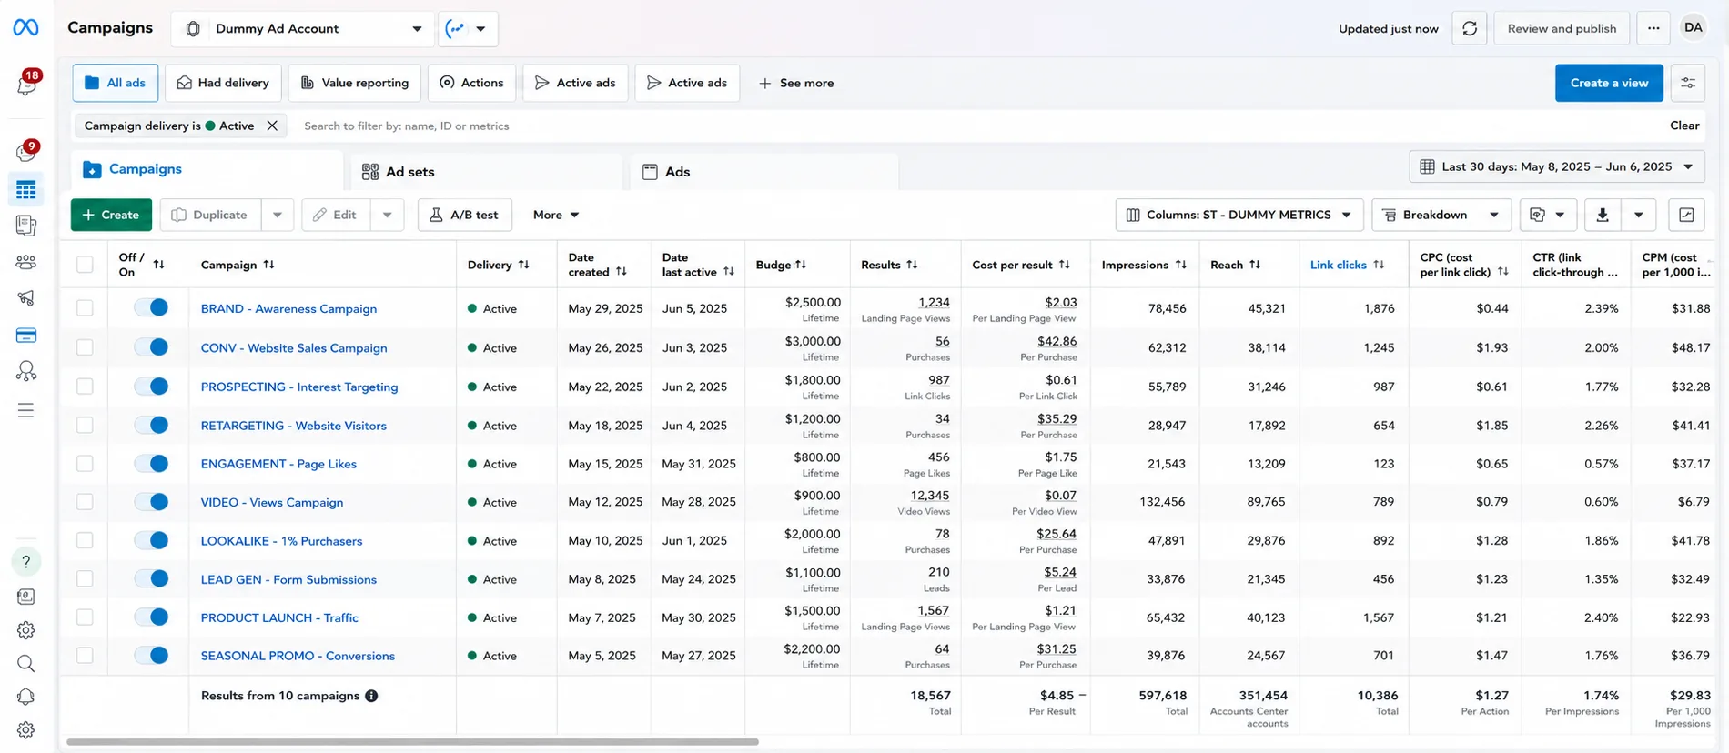Open the date range Last 30 days dropdown

click(x=1557, y=166)
